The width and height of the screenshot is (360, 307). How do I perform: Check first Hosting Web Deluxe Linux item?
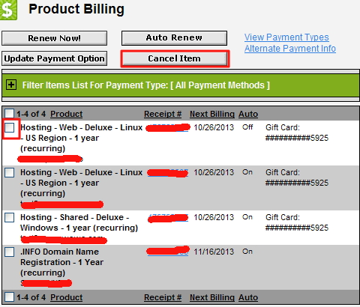tap(10, 128)
